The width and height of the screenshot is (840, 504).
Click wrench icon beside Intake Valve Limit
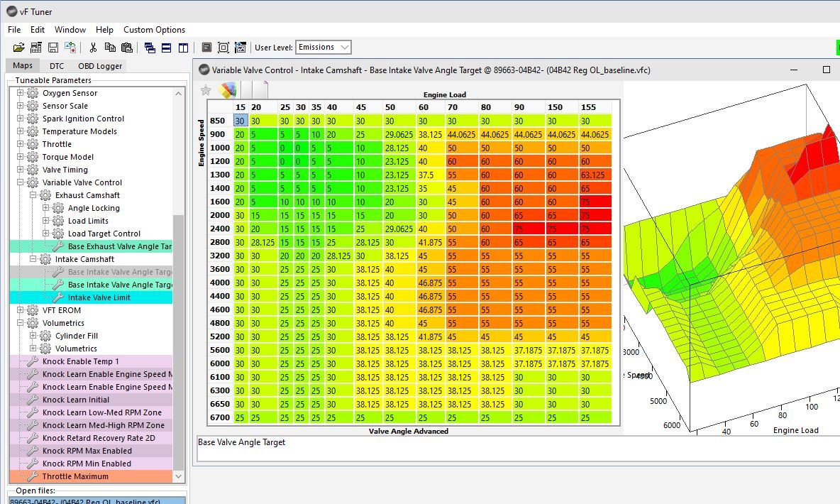(x=58, y=297)
